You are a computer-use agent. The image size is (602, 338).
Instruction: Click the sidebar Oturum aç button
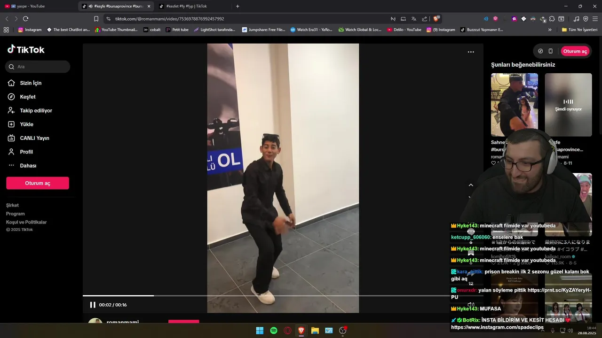click(x=38, y=183)
